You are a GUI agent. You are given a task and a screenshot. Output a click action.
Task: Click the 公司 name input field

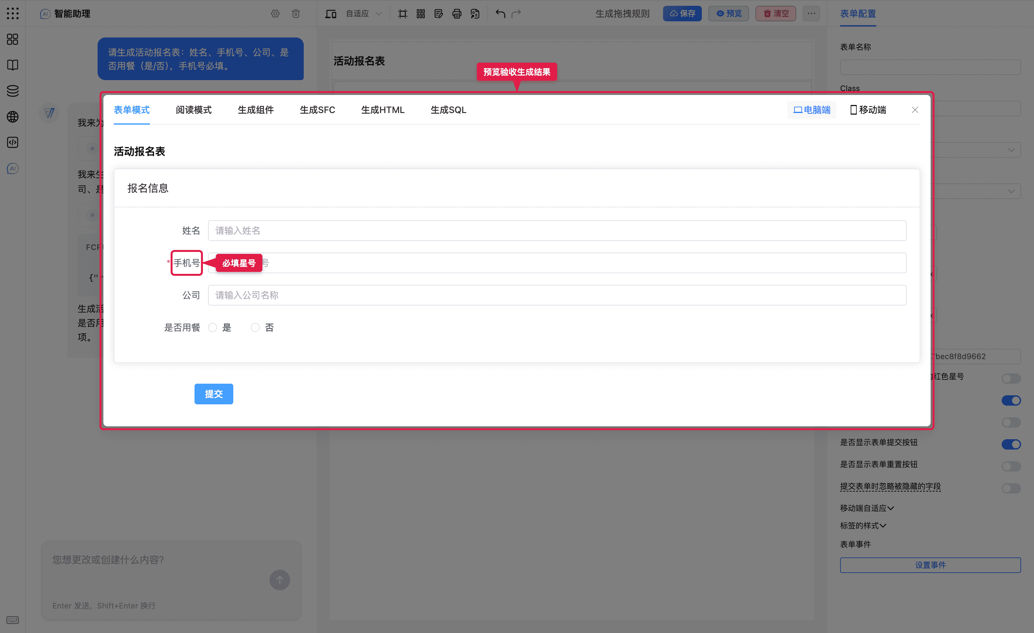(x=557, y=295)
